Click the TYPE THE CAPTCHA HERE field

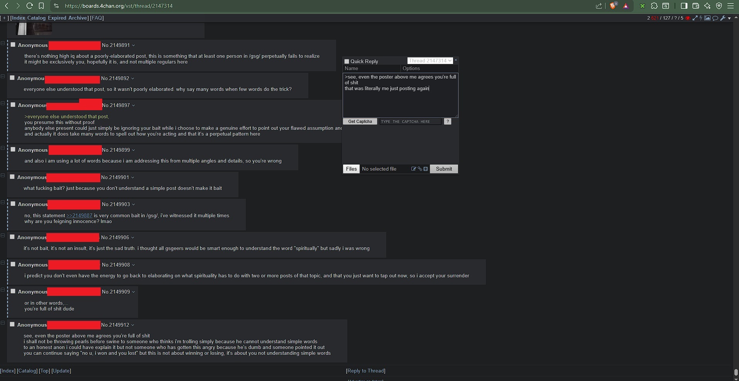pyautogui.click(x=410, y=121)
